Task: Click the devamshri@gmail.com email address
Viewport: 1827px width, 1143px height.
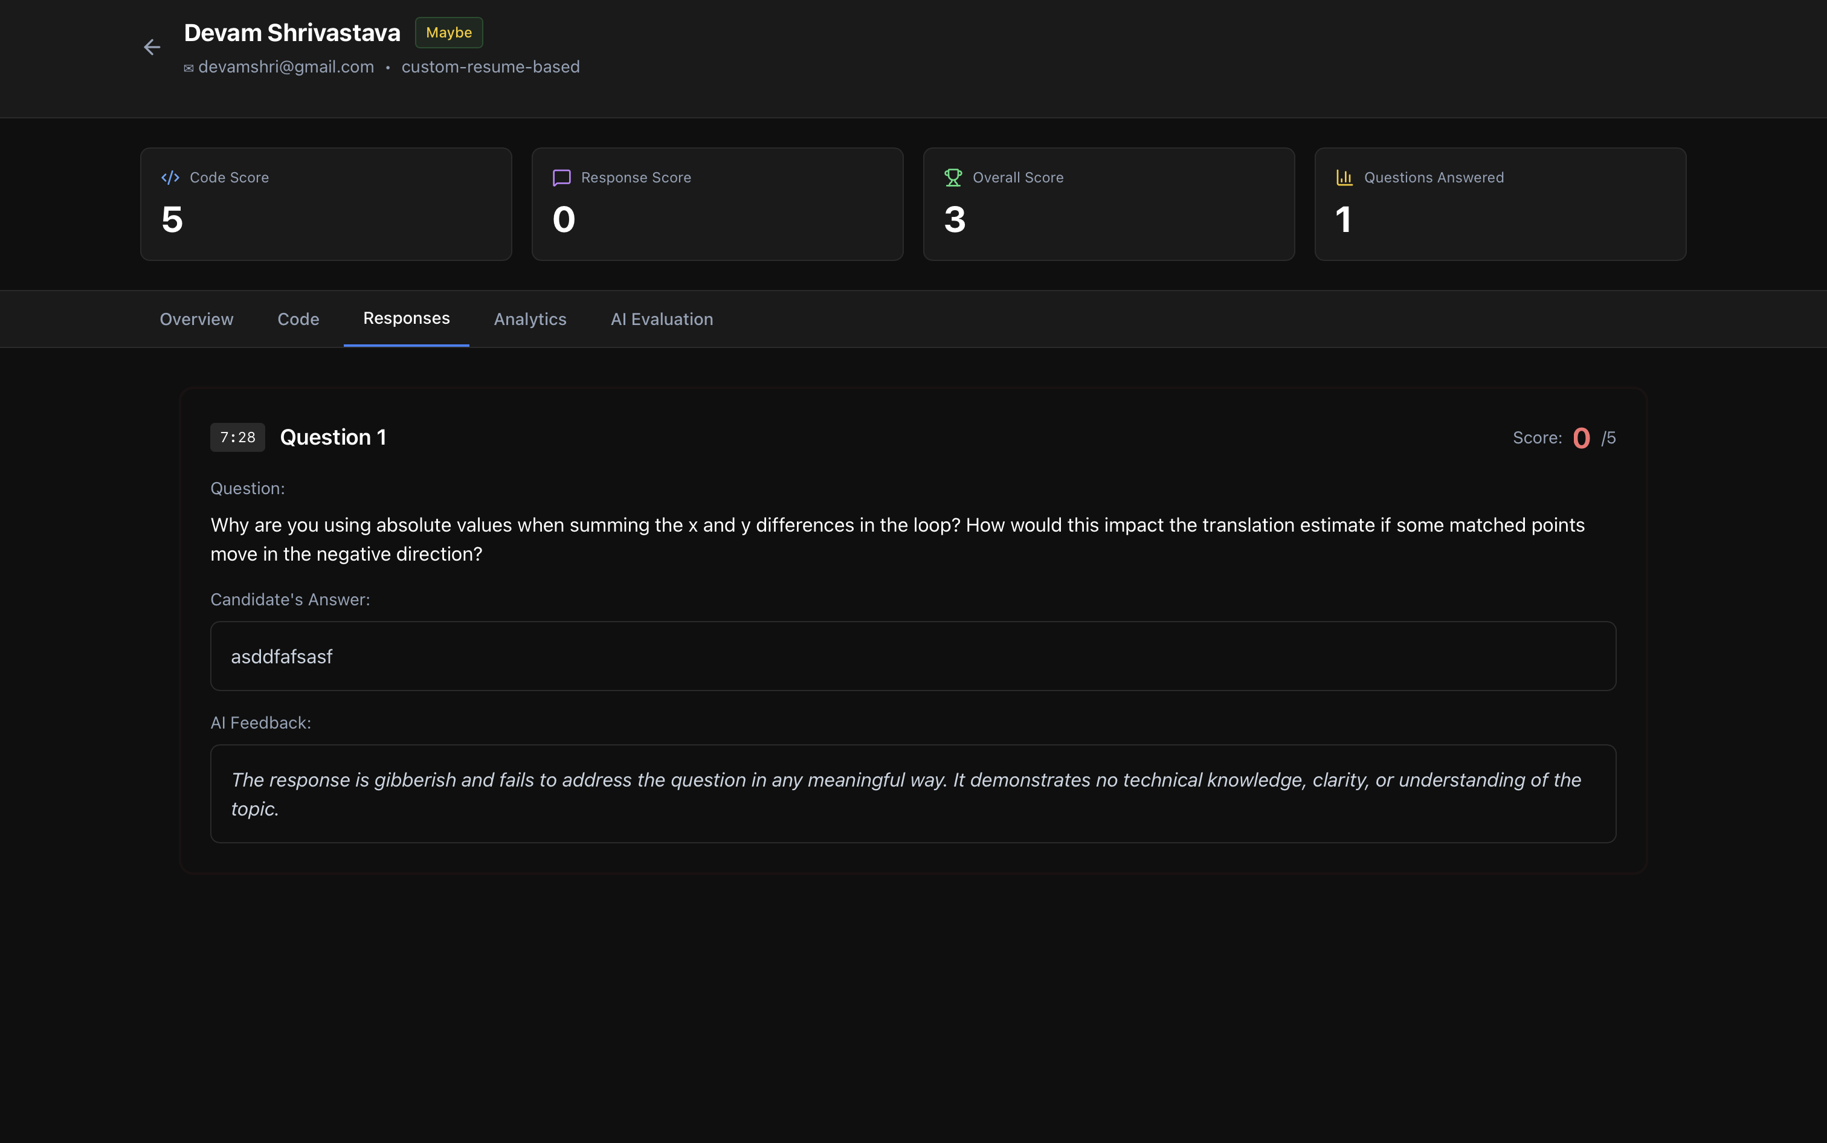Action: pos(286,66)
